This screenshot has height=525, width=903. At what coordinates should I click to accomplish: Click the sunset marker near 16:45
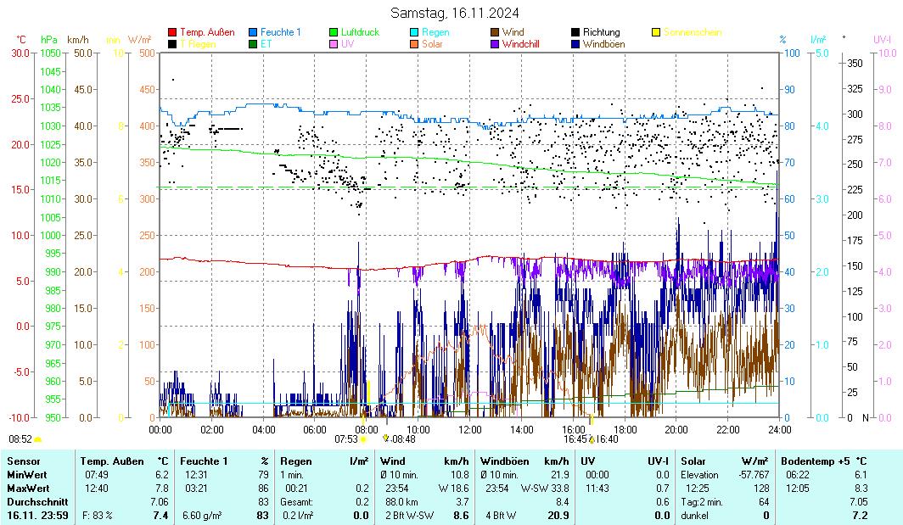592,439
